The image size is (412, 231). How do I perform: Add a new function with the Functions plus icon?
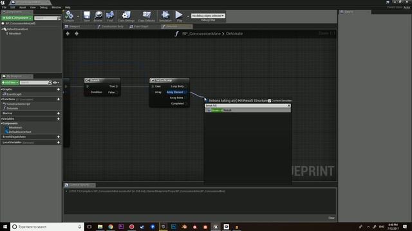tap(59, 99)
